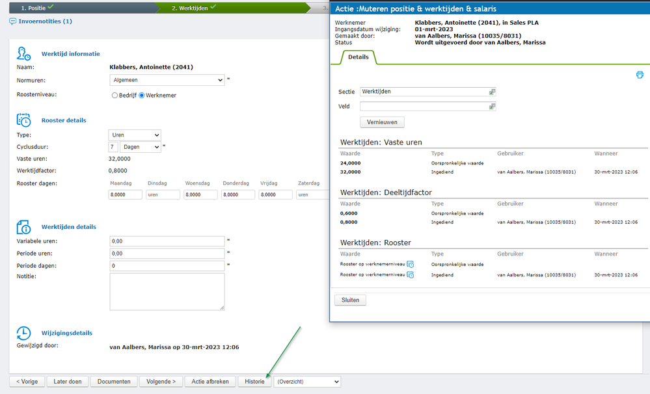Select the Werknemer roosterniveau radio button
Viewport: 650px width, 394px height.
click(142, 96)
